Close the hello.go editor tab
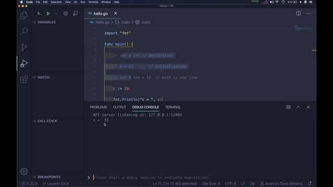333x187 pixels. [116, 14]
